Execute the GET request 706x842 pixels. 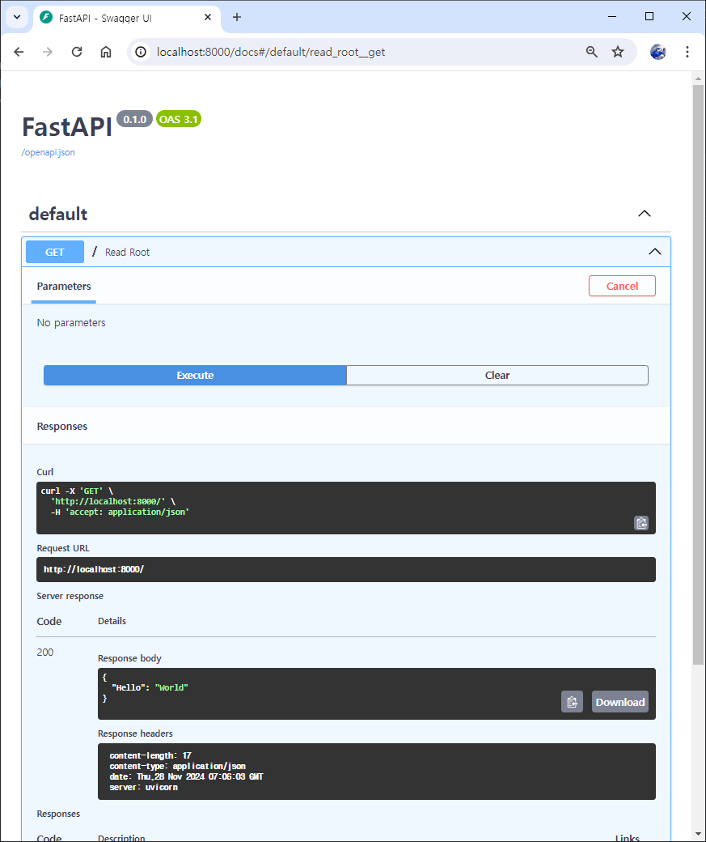pyautogui.click(x=195, y=376)
